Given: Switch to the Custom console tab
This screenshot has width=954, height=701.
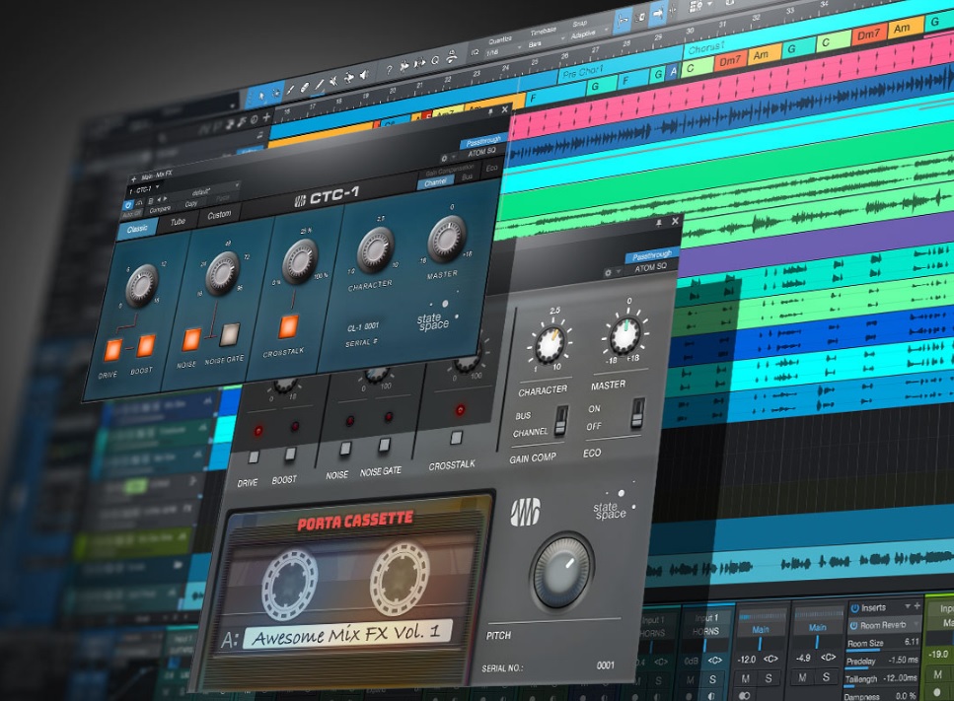Looking at the screenshot, I should (x=219, y=215).
